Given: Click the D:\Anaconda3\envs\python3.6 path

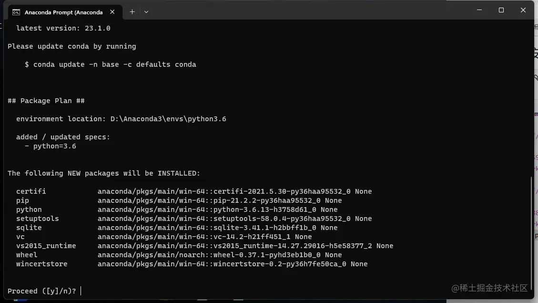Looking at the screenshot, I should coord(168,119).
